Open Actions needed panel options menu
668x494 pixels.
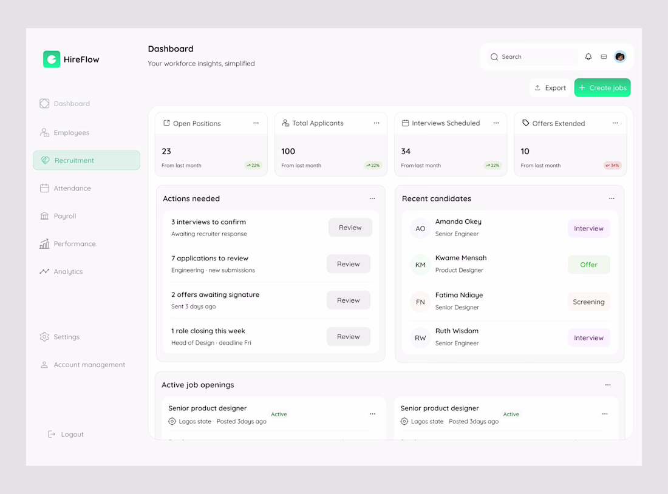372,198
